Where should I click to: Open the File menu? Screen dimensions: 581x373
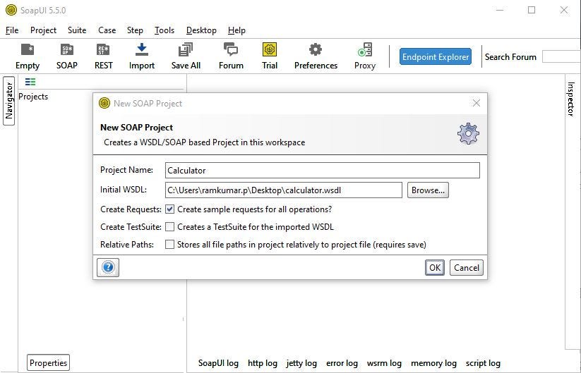(x=12, y=30)
